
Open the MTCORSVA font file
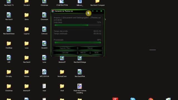44,72
